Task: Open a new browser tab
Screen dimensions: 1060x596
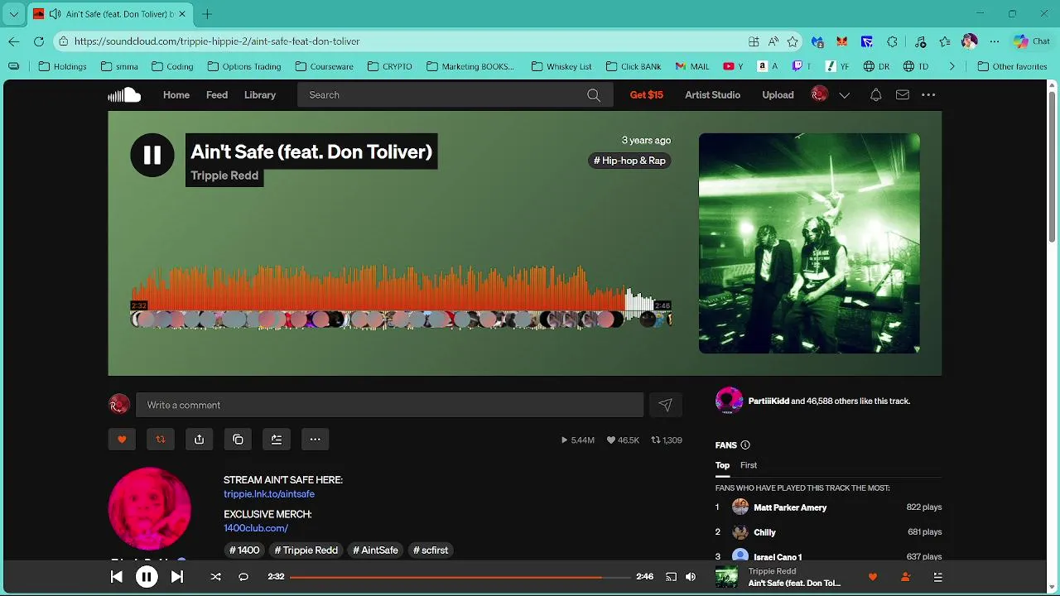Action: (x=207, y=14)
